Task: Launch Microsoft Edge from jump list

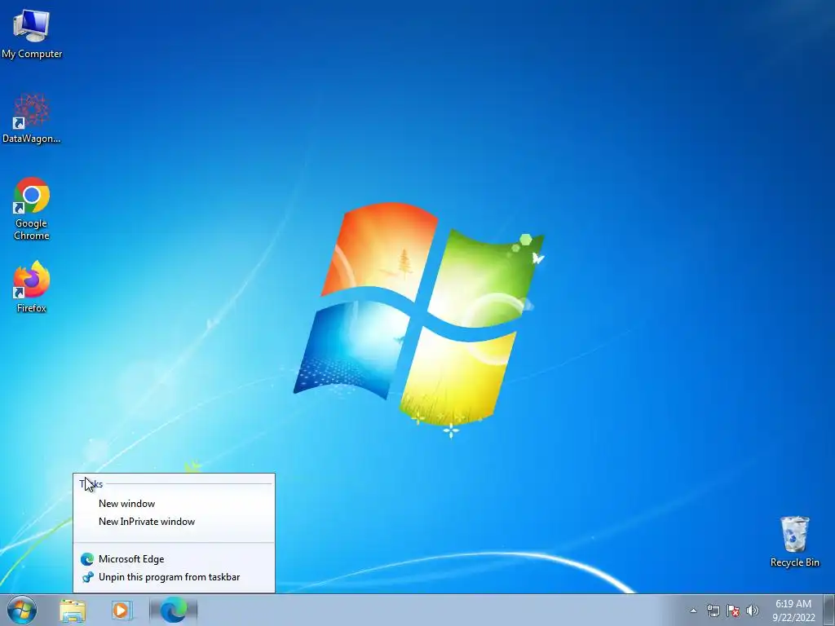Action: pyautogui.click(x=174, y=559)
